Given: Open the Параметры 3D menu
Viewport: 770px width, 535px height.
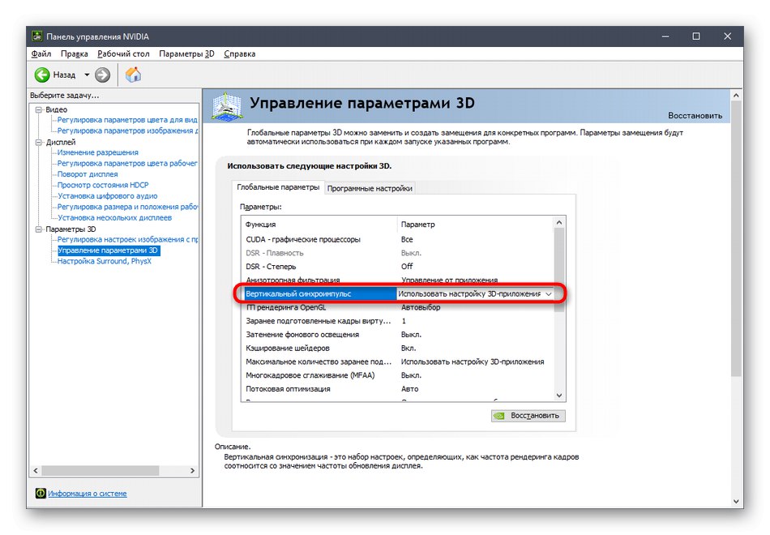Looking at the screenshot, I should (x=186, y=53).
